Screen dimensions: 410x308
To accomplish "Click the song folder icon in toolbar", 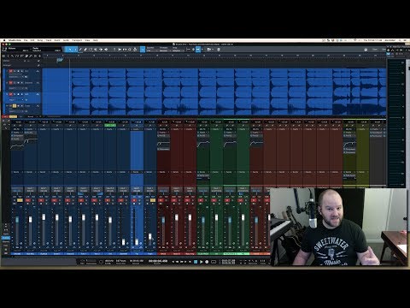I will (x=209, y=50).
